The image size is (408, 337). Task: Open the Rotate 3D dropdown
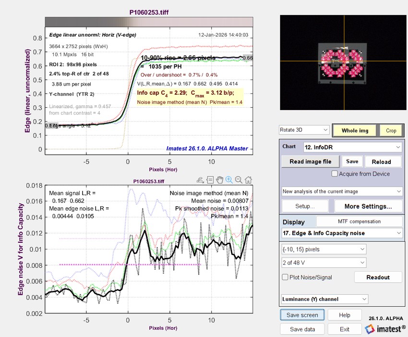tap(304, 130)
